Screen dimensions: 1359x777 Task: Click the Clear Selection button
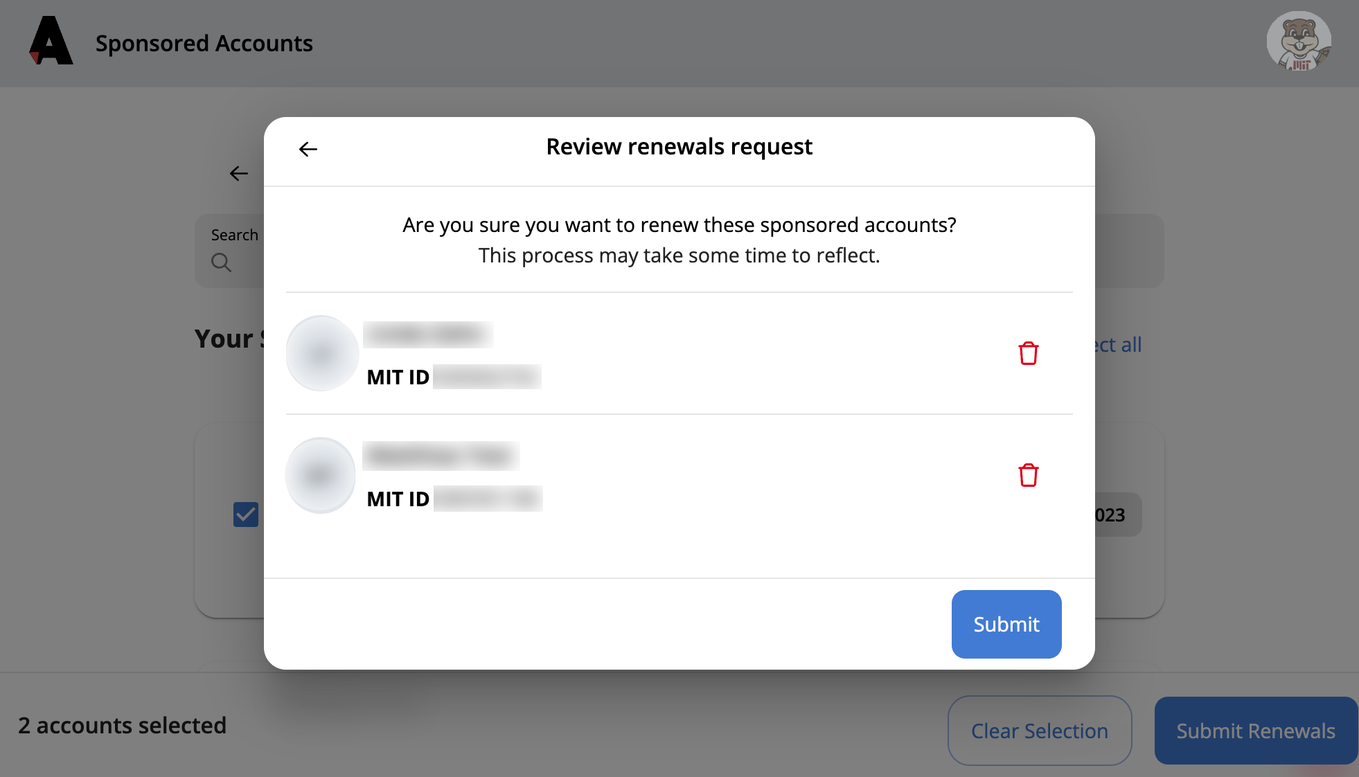1040,731
